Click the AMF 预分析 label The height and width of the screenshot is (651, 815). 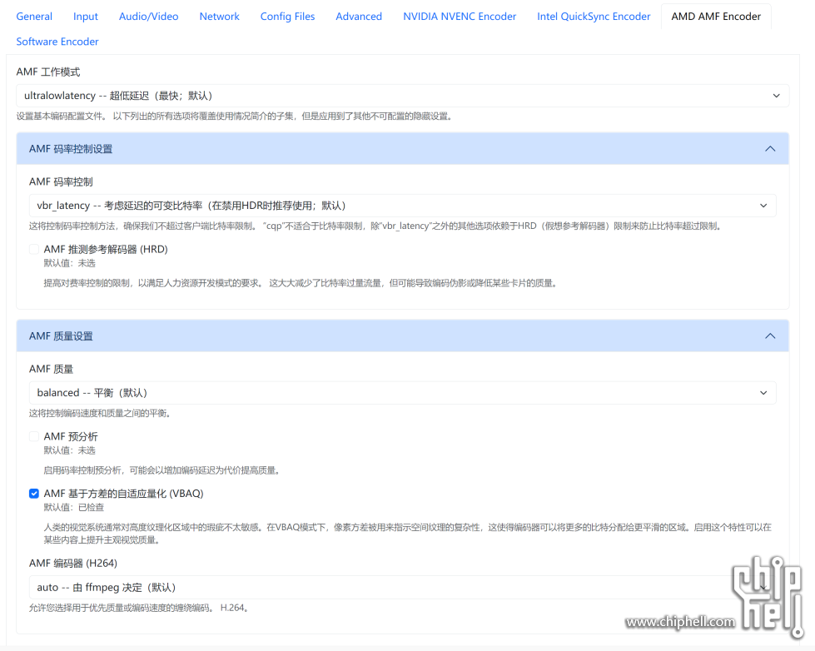71,437
